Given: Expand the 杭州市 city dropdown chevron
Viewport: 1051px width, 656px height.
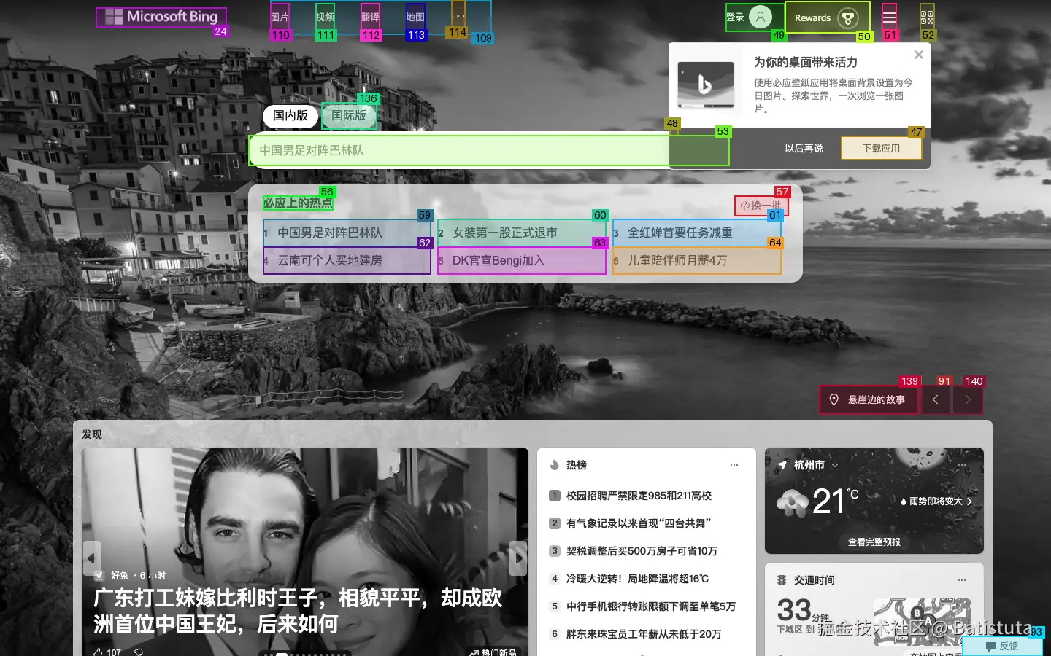Looking at the screenshot, I should pyautogui.click(x=835, y=465).
